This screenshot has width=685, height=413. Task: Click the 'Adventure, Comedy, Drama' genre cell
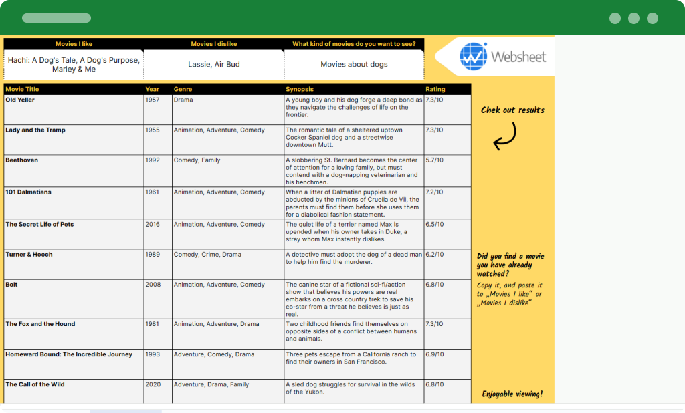pos(228,364)
